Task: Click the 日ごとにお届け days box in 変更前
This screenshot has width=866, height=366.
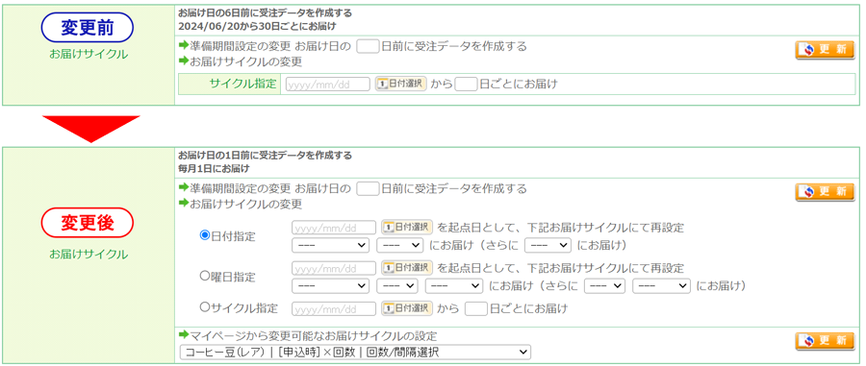Action: point(466,85)
